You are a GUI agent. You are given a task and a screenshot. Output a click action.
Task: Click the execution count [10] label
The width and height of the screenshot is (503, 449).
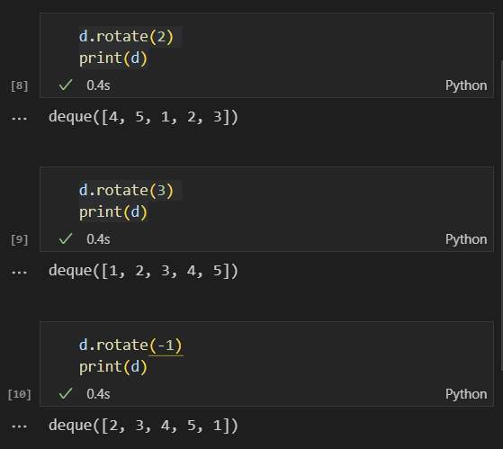[x=19, y=394]
